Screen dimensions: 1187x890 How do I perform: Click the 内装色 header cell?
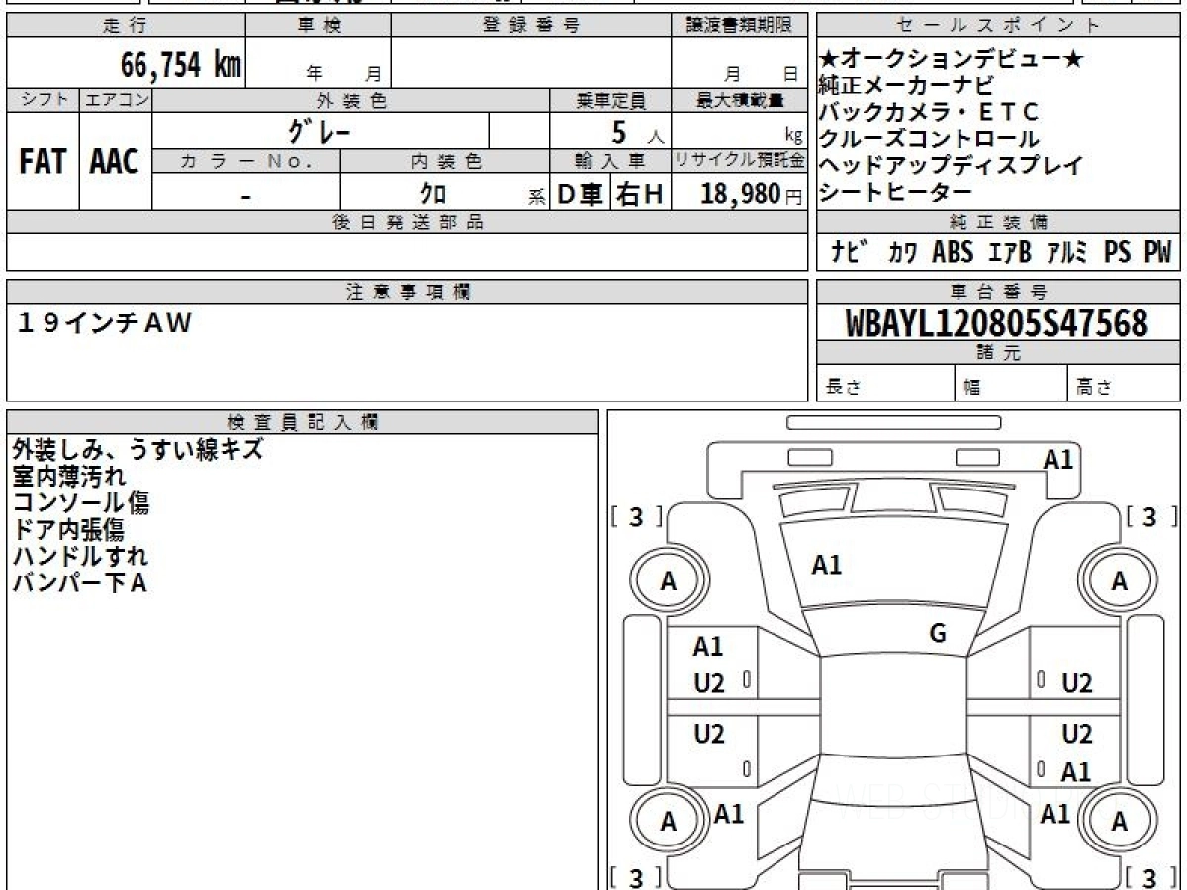click(x=445, y=160)
